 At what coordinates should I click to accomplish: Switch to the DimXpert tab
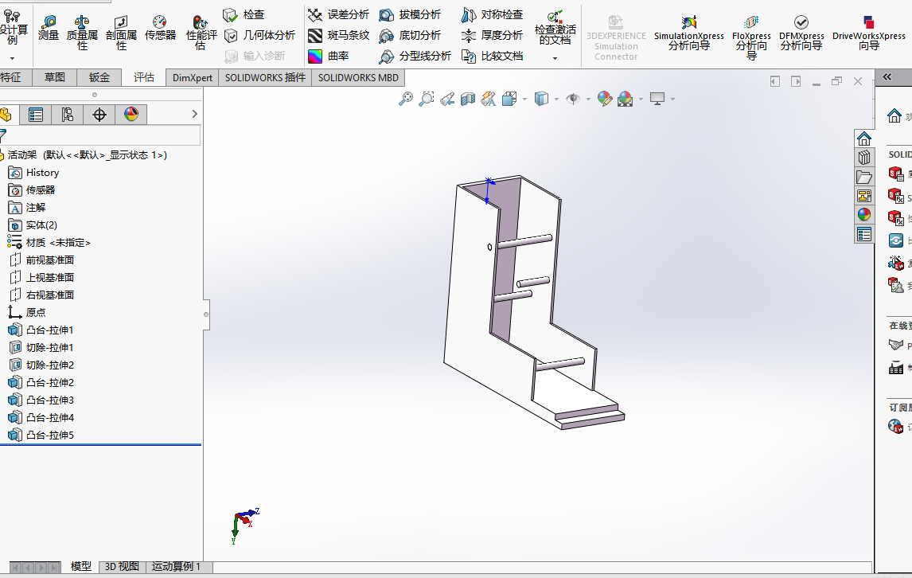point(192,77)
